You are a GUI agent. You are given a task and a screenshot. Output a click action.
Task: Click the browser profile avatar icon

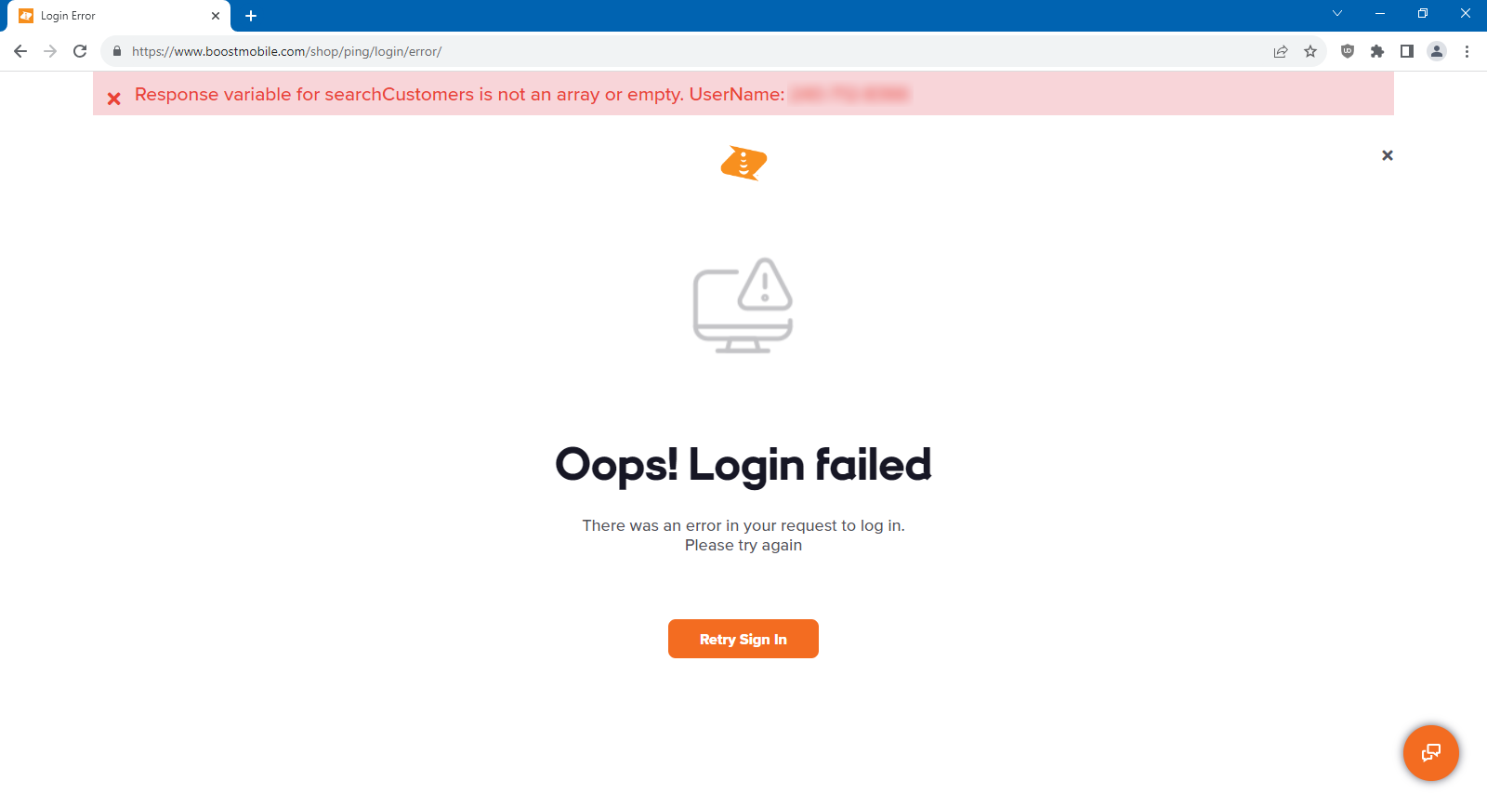[x=1437, y=51]
